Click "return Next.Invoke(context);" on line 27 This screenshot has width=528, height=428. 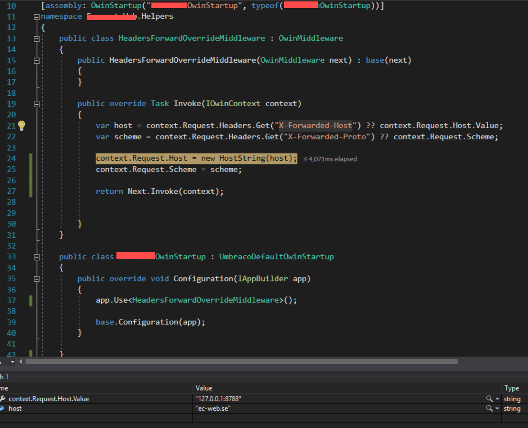[160, 191]
